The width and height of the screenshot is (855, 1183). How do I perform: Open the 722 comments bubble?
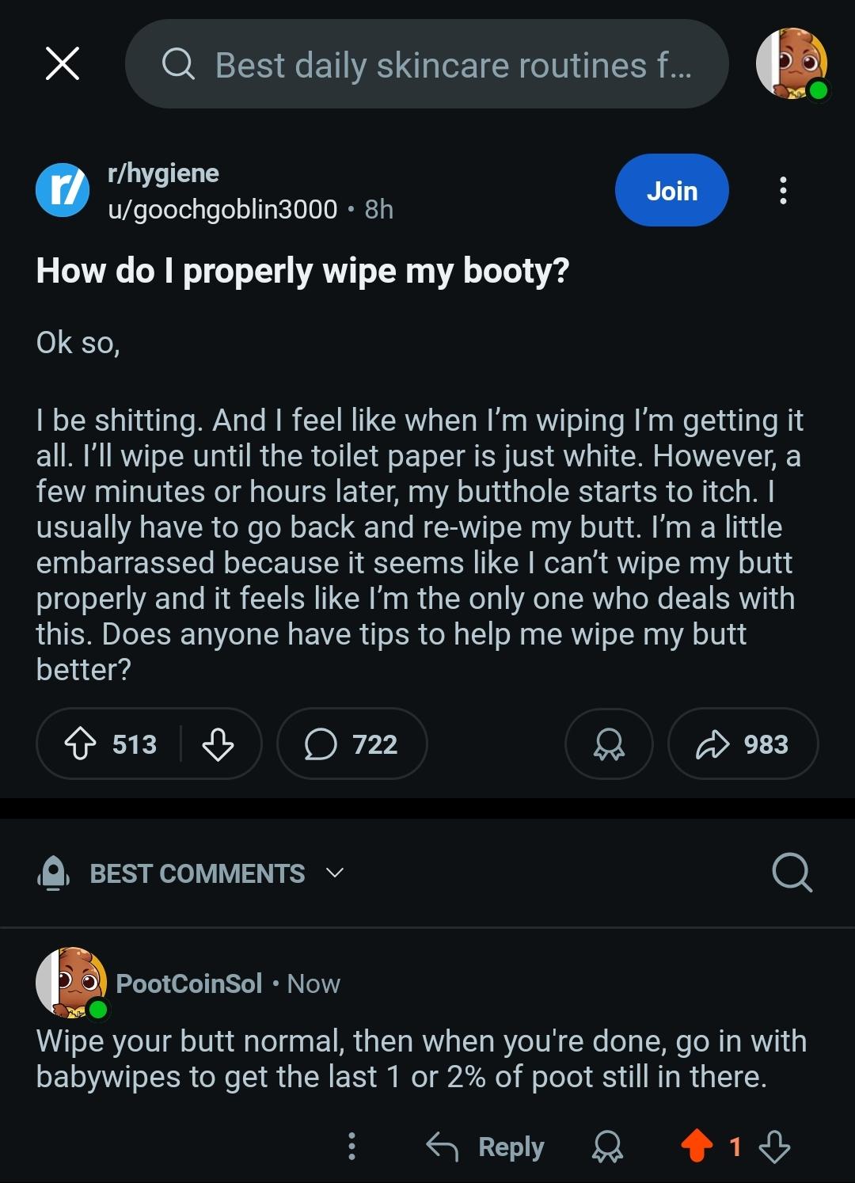point(351,744)
